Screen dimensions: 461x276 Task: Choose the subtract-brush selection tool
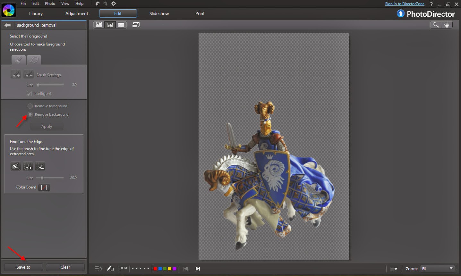coord(29,75)
